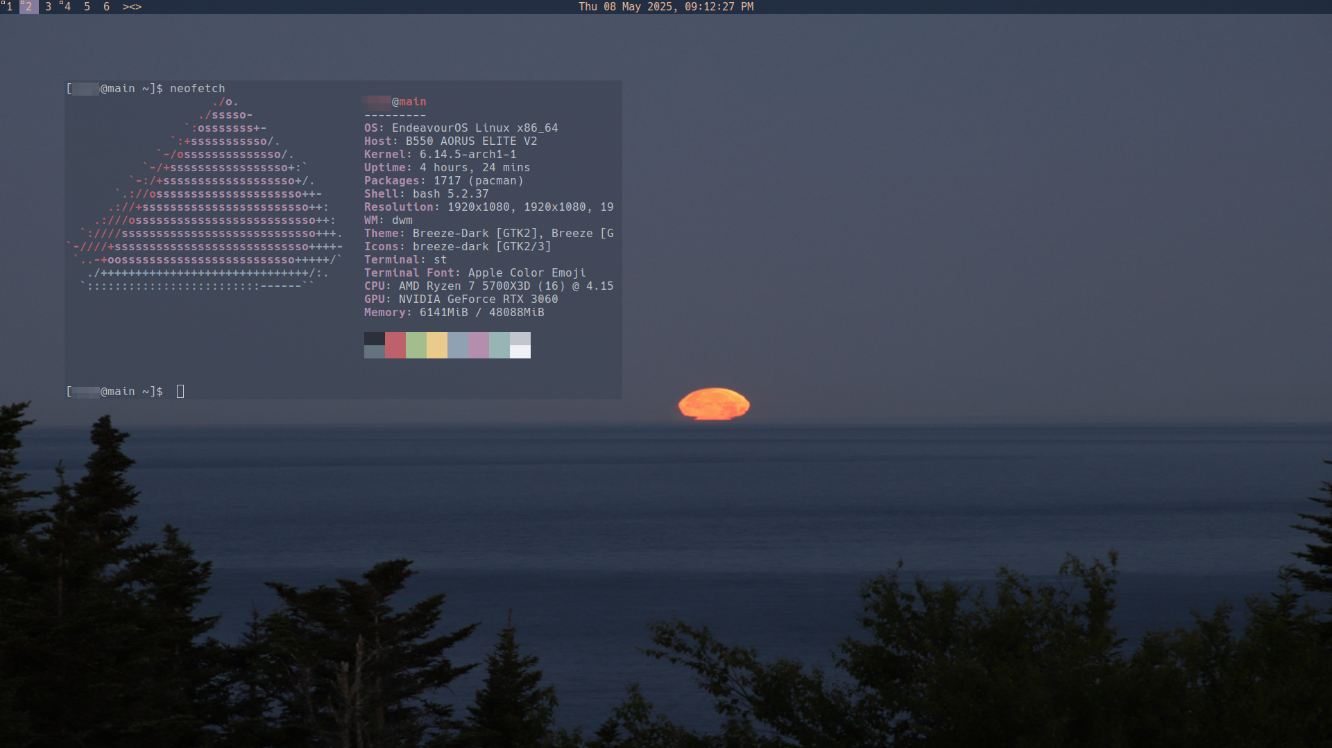Viewport: 1332px width, 748px height.
Task: Click the purple color block in neofetch palette
Action: pyautogui.click(x=479, y=345)
